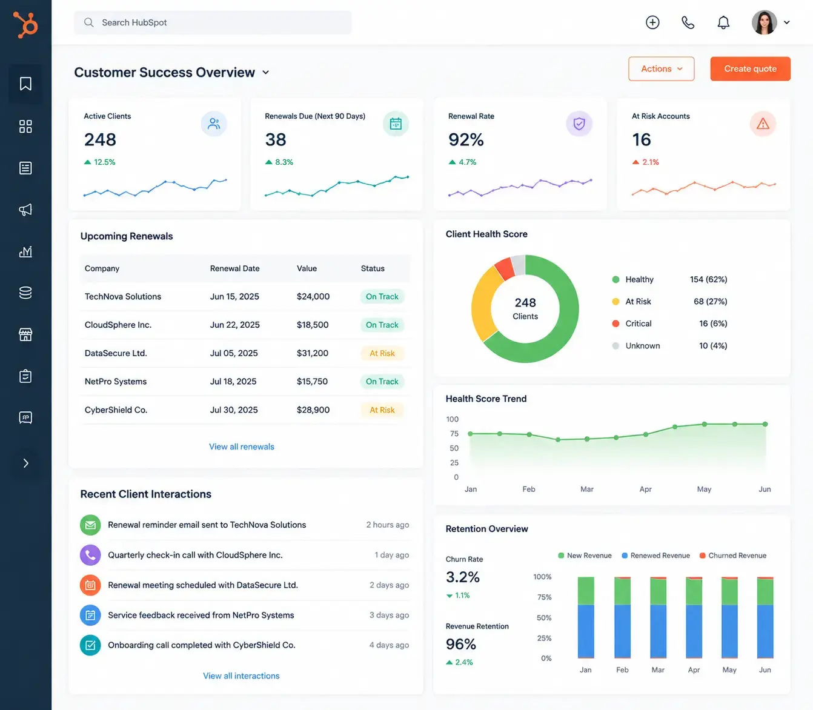Open the chat conversations icon in sidebar
The image size is (813, 710).
click(x=25, y=418)
